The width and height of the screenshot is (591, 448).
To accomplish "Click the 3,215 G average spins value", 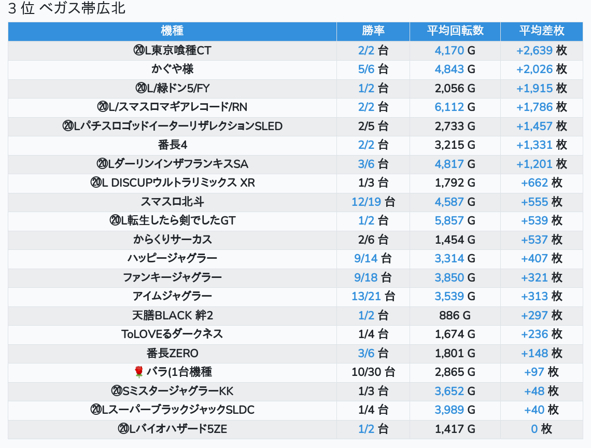I will [x=455, y=145].
